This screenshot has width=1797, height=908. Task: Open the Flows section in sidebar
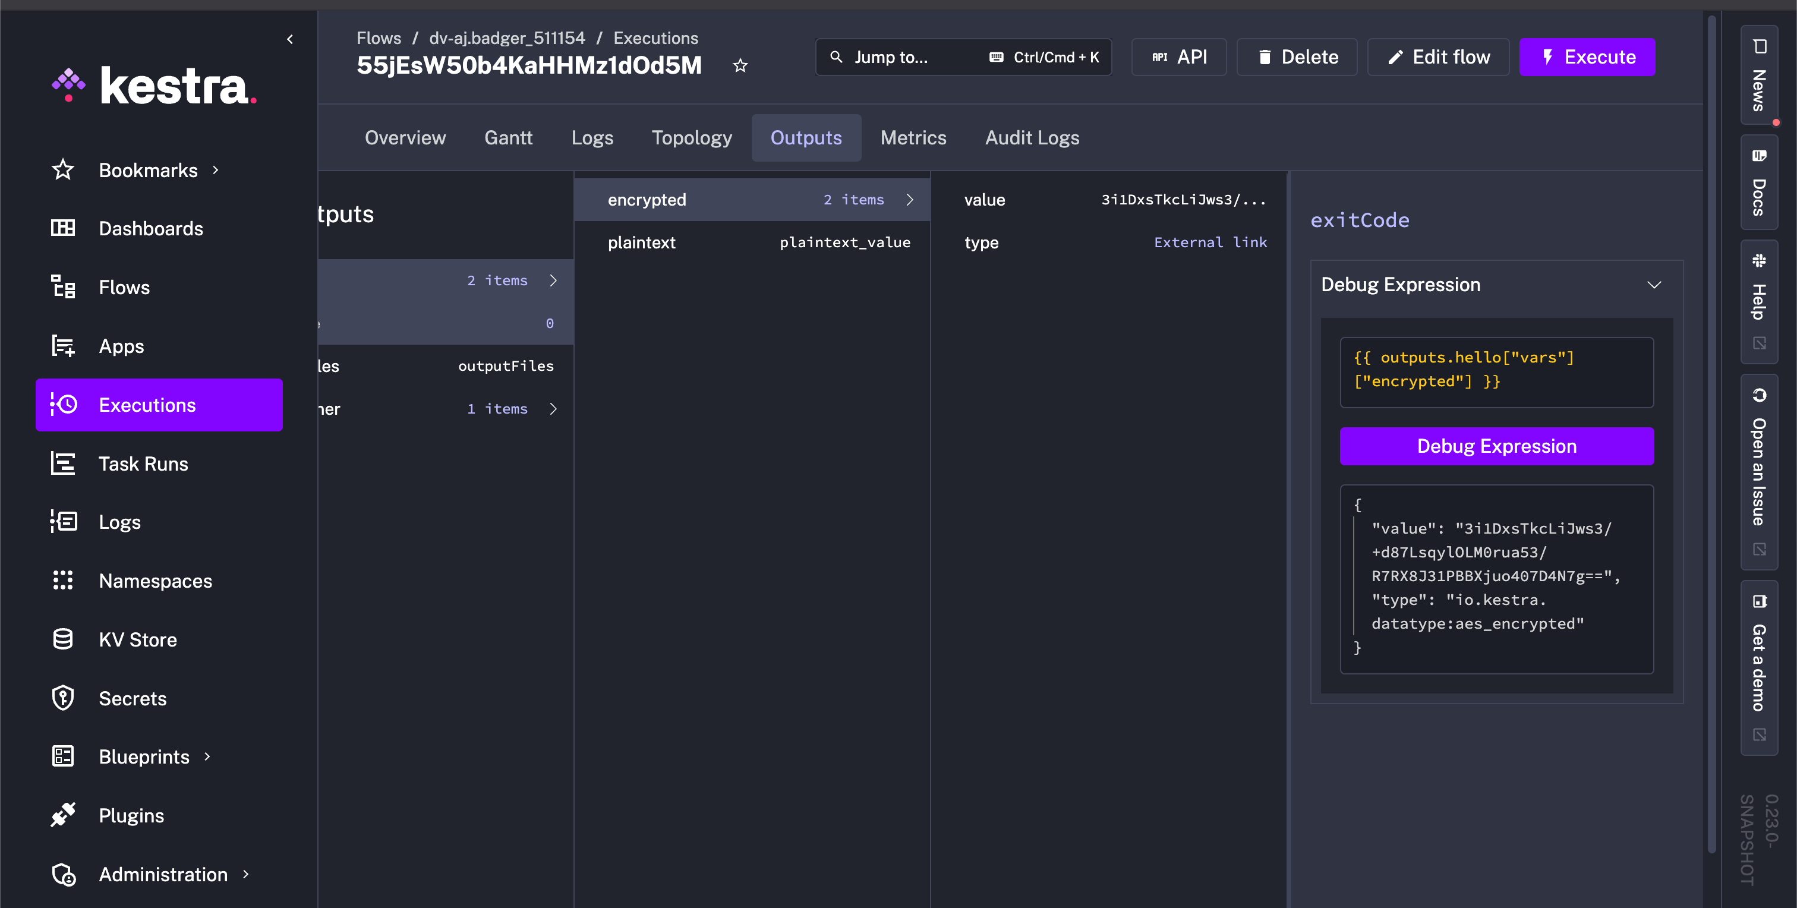pyautogui.click(x=124, y=286)
